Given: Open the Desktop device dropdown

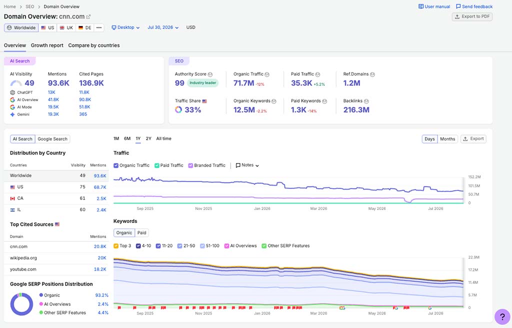Looking at the screenshot, I should [125, 27].
